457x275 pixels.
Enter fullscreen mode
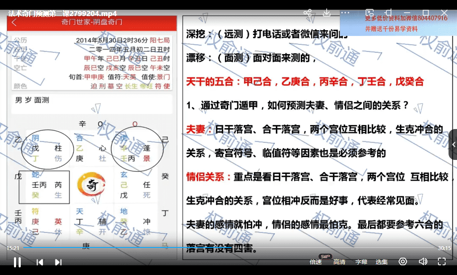click(441, 261)
